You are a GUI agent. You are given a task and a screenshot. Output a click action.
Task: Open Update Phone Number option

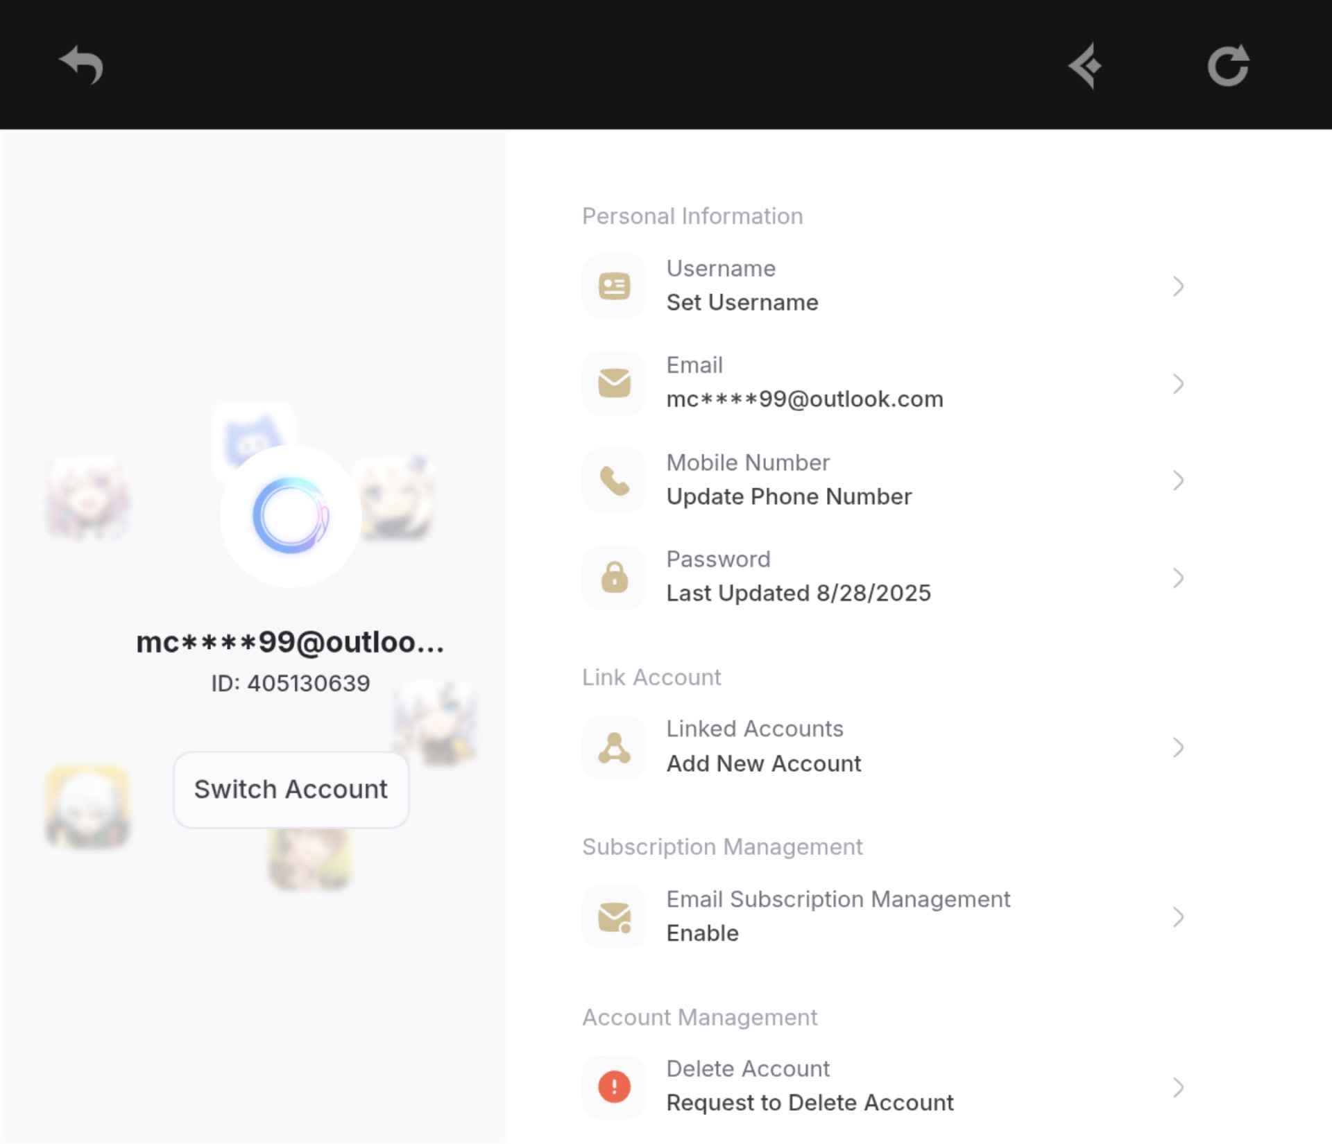[788, 496]
